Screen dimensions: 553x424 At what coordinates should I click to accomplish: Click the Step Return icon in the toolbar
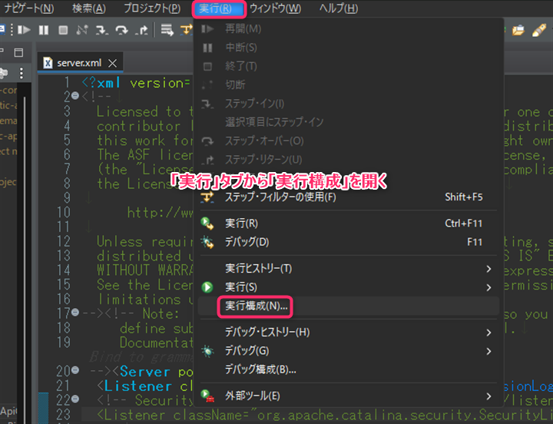[141, 30]
